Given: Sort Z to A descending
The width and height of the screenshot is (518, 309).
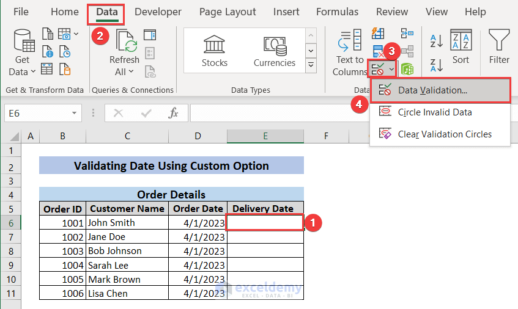Looking at the screenshot, I should point(437,64).
